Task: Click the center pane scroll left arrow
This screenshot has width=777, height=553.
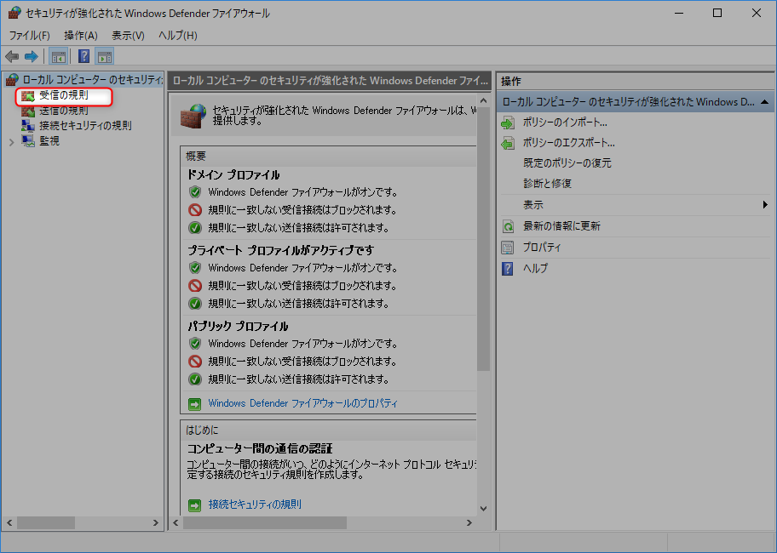Action: pyautogui.click(x=176, y=523)
